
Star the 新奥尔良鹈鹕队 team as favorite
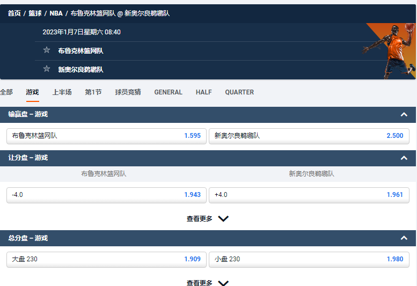[x=47, y=69]
